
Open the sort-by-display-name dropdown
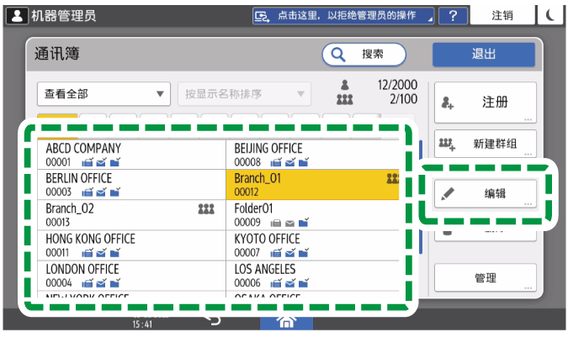pos(242,93)
